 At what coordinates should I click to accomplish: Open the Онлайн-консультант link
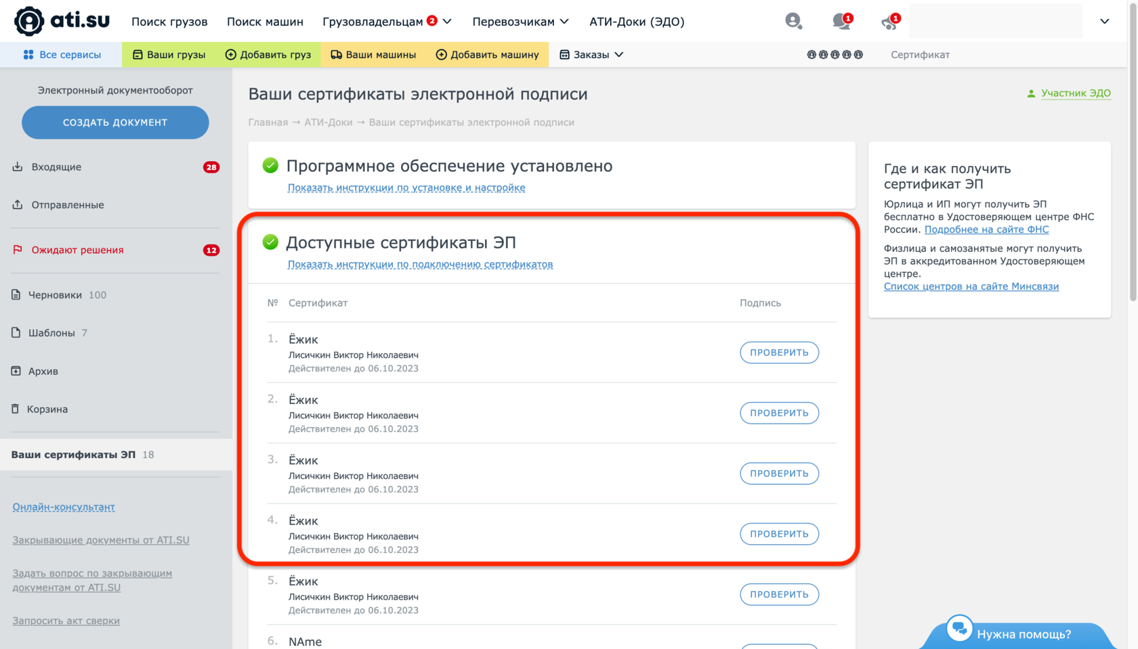(x=64, y=507)
